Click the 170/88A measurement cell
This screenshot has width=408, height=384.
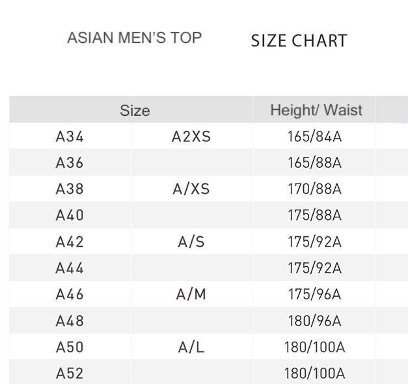coord(314,189)
